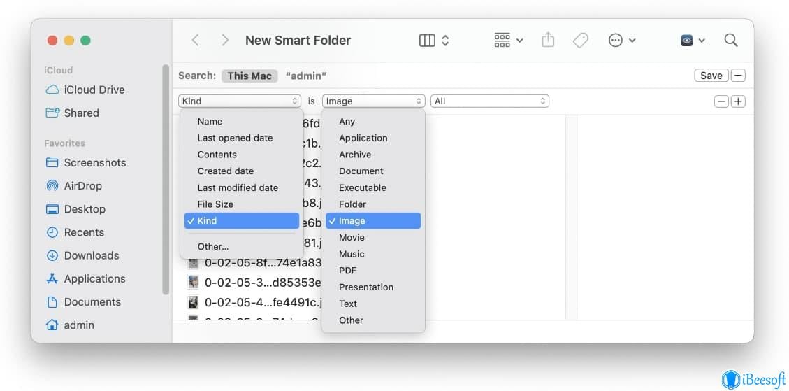Open the Group By grid menu
The height and width of the screenshot is (391, 789).
pyautogui.click(x=508, y=41)
